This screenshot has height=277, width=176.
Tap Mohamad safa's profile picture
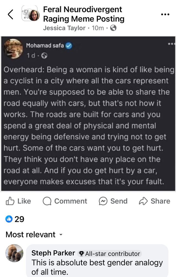click(14, 49)
